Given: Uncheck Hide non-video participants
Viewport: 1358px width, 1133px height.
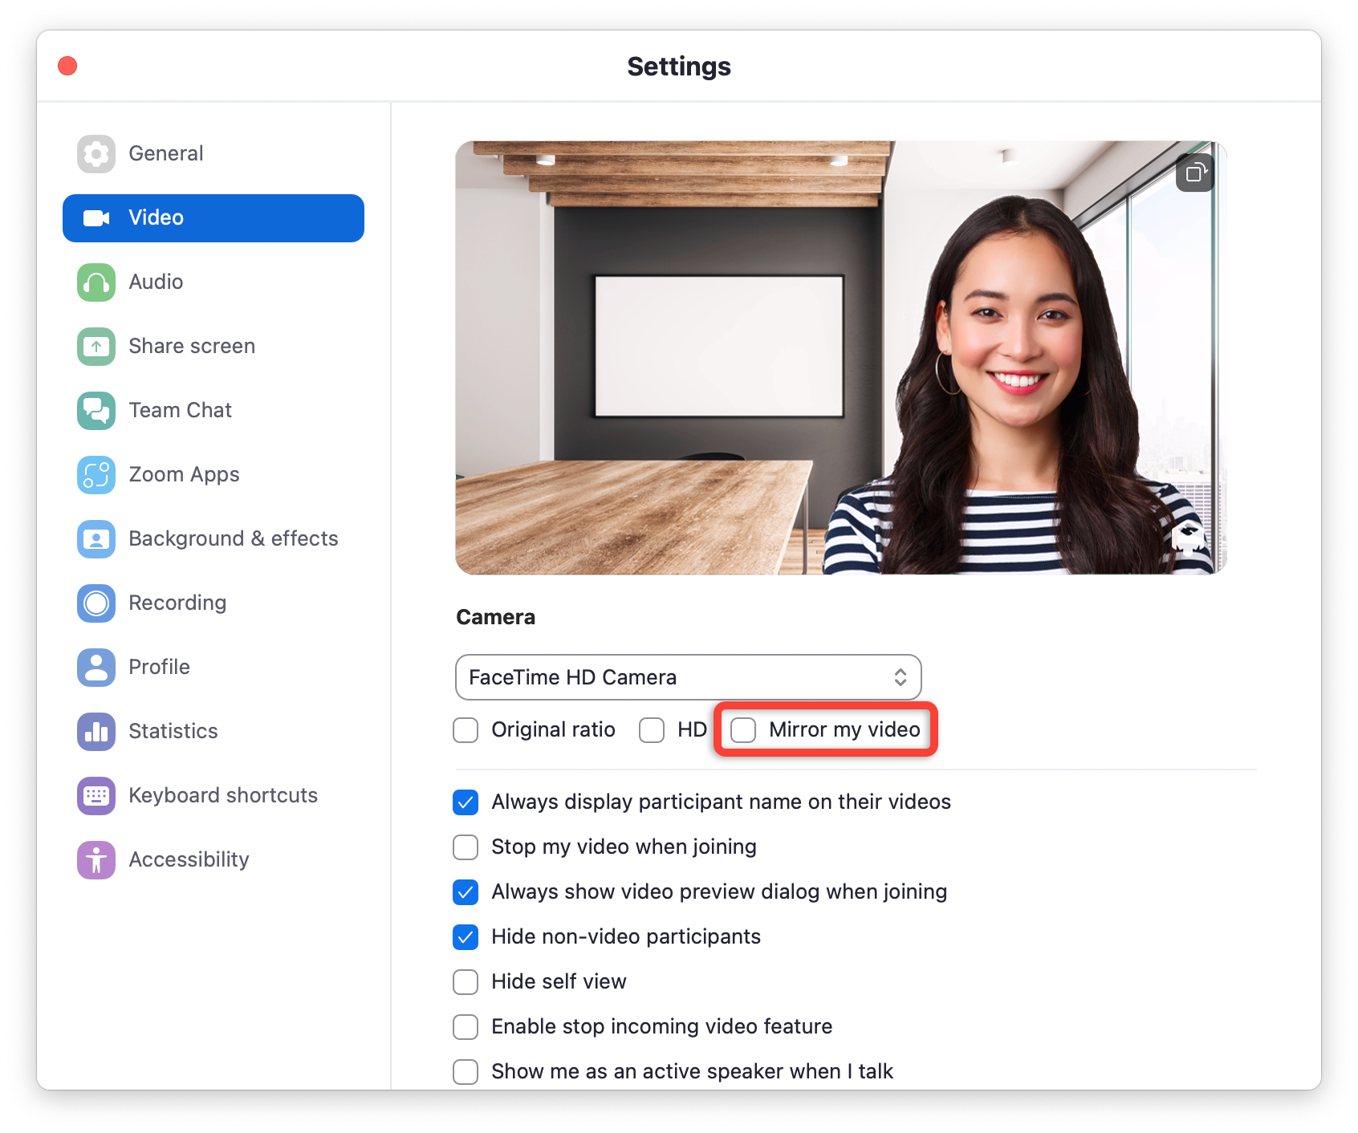Looking at the screenshot, I should [466, 937].
